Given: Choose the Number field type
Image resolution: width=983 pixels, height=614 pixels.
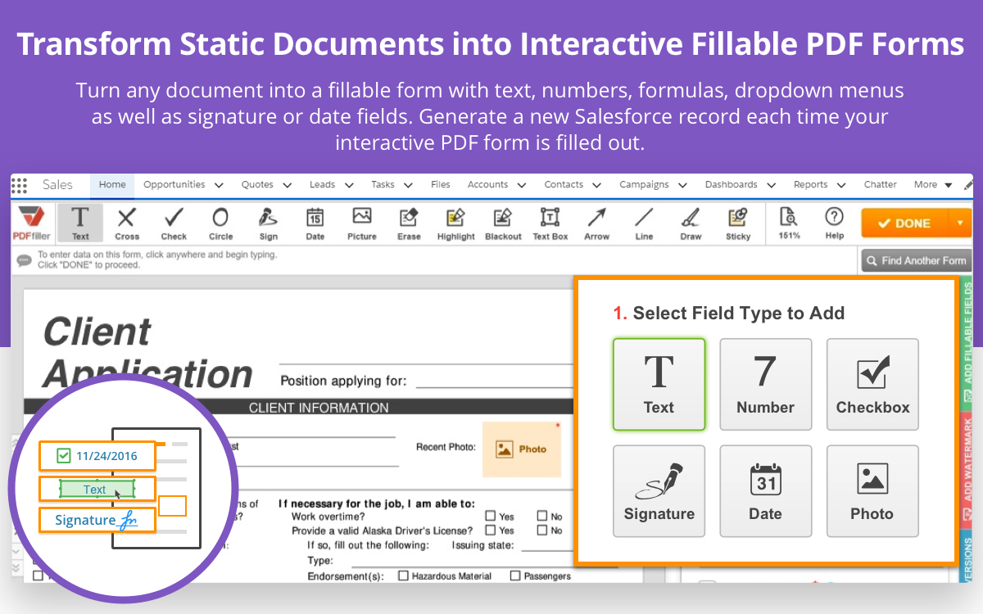Looking at the screenshot, I should click(x=765, y=384).
